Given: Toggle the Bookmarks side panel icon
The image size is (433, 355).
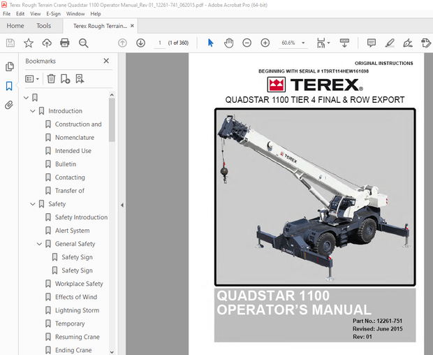Looking at the screenshot, I should pyautogui.click(x=9, y=86).
